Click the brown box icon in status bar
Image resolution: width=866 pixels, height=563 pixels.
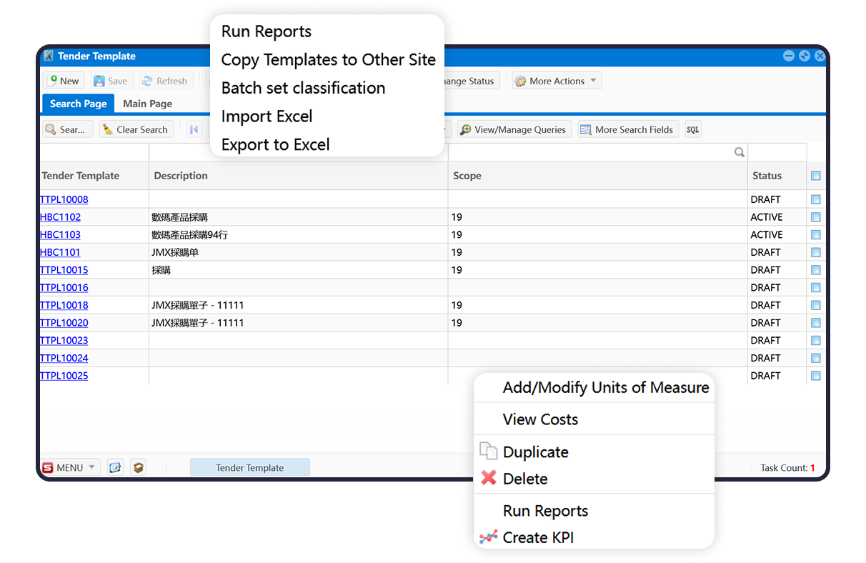point(138,467)
